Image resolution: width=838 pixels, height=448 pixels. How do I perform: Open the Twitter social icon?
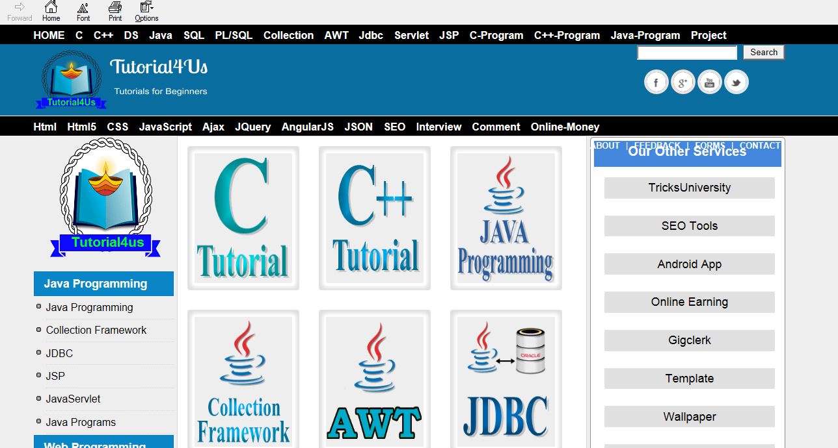pos(736,82)
